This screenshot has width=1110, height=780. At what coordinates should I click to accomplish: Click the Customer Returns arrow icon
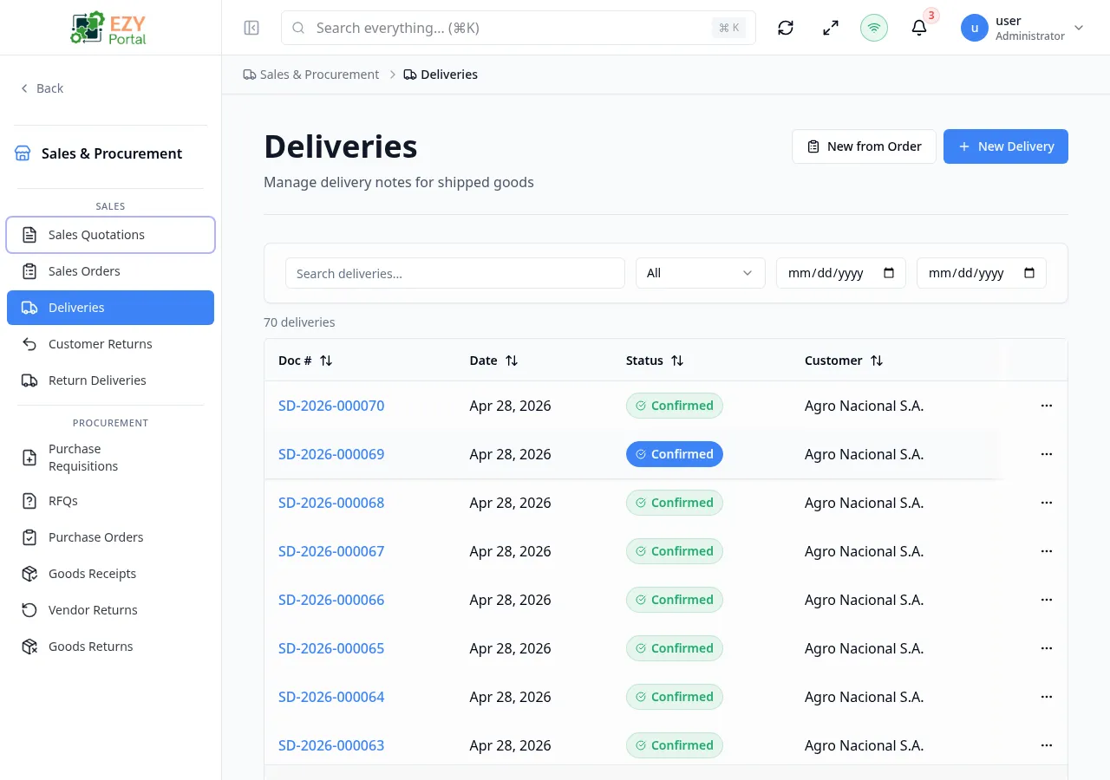click(x=29, y=344)
